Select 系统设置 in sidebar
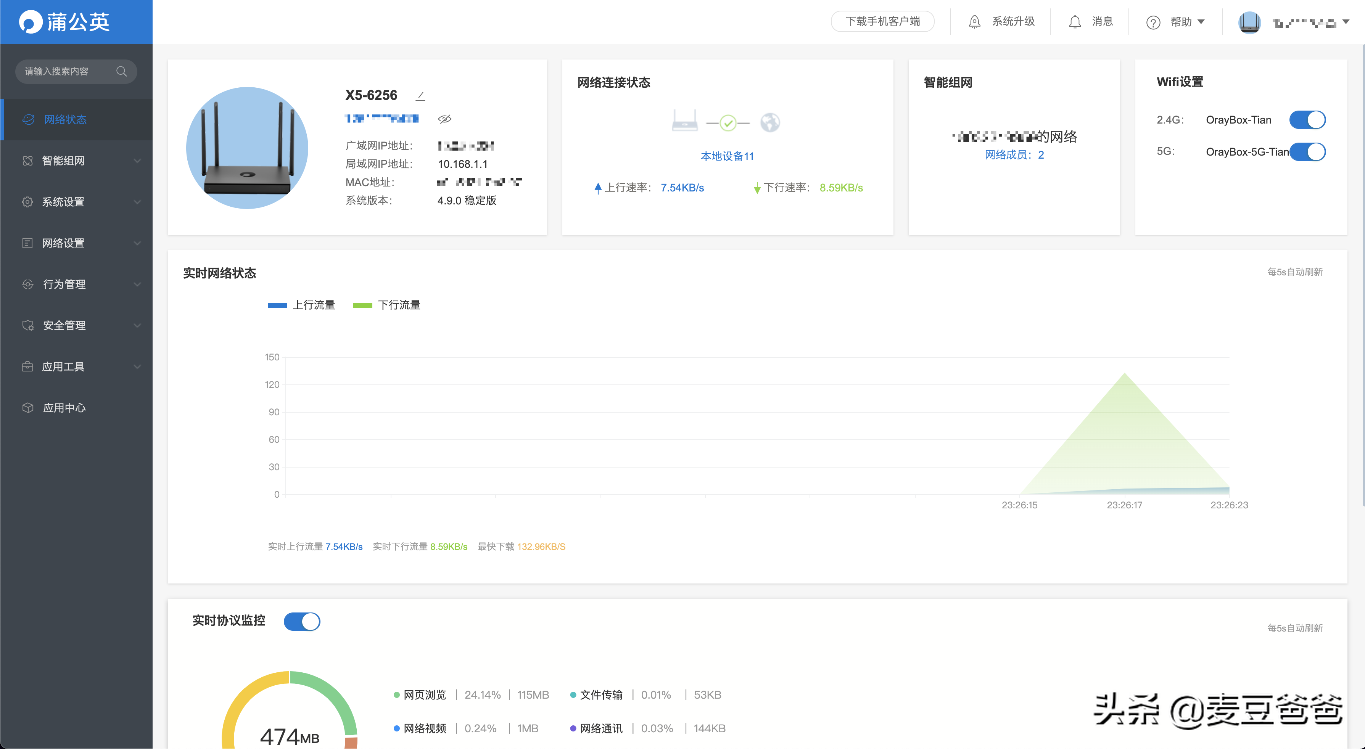 [76, 202]
